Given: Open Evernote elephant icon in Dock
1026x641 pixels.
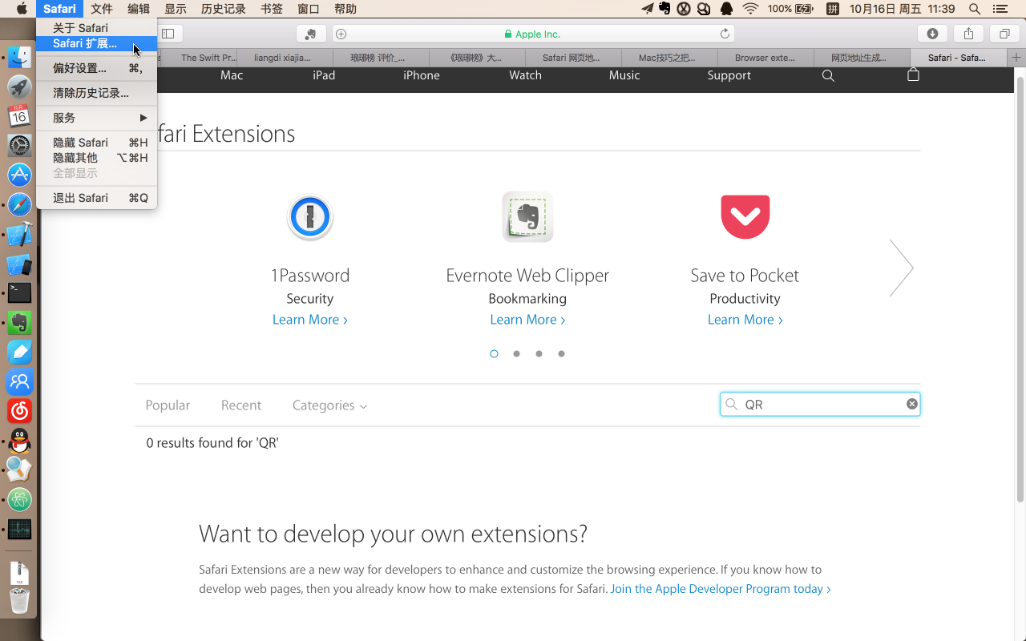Looking at the screenshot, I should click(19, 323).
